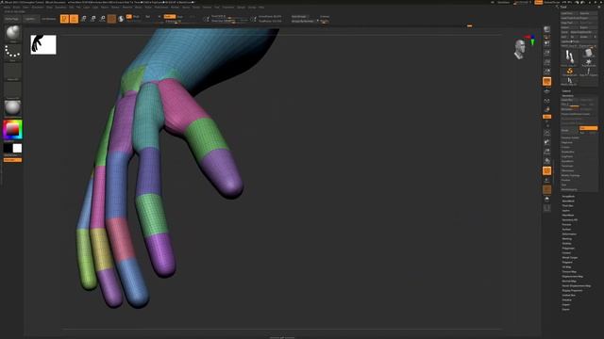
Task: Open the Zplugin menu
Action: point(241,7)
